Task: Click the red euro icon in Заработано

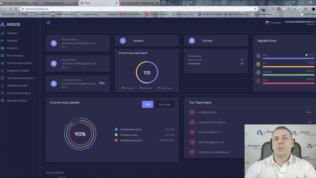Action: point(258,81)
